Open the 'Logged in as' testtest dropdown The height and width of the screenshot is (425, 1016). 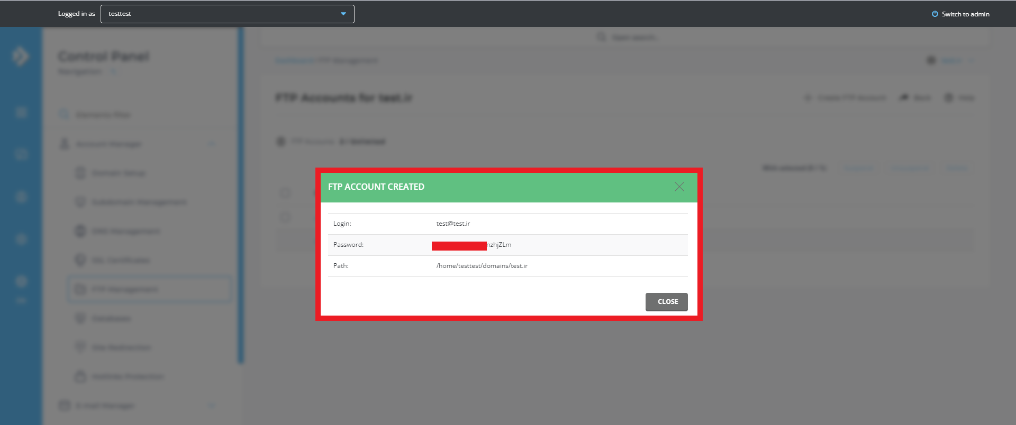pyautogui.click(x=228, y=14)
